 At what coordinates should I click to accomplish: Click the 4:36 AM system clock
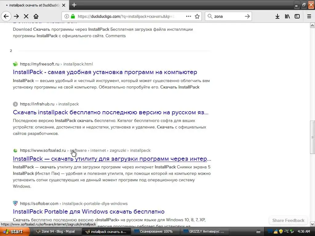pos(304,232)
